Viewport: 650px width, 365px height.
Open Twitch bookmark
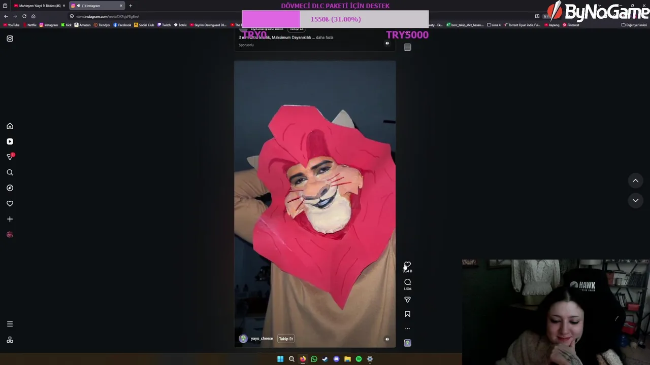coord(164,25)
